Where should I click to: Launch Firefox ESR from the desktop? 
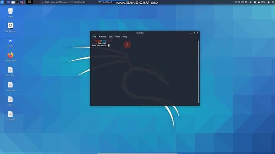click(10, 57)
